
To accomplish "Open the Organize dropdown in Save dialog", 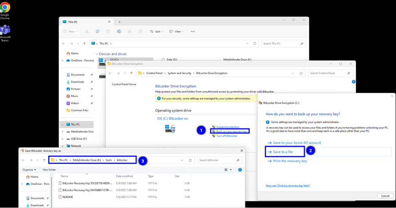I will 29,169.
